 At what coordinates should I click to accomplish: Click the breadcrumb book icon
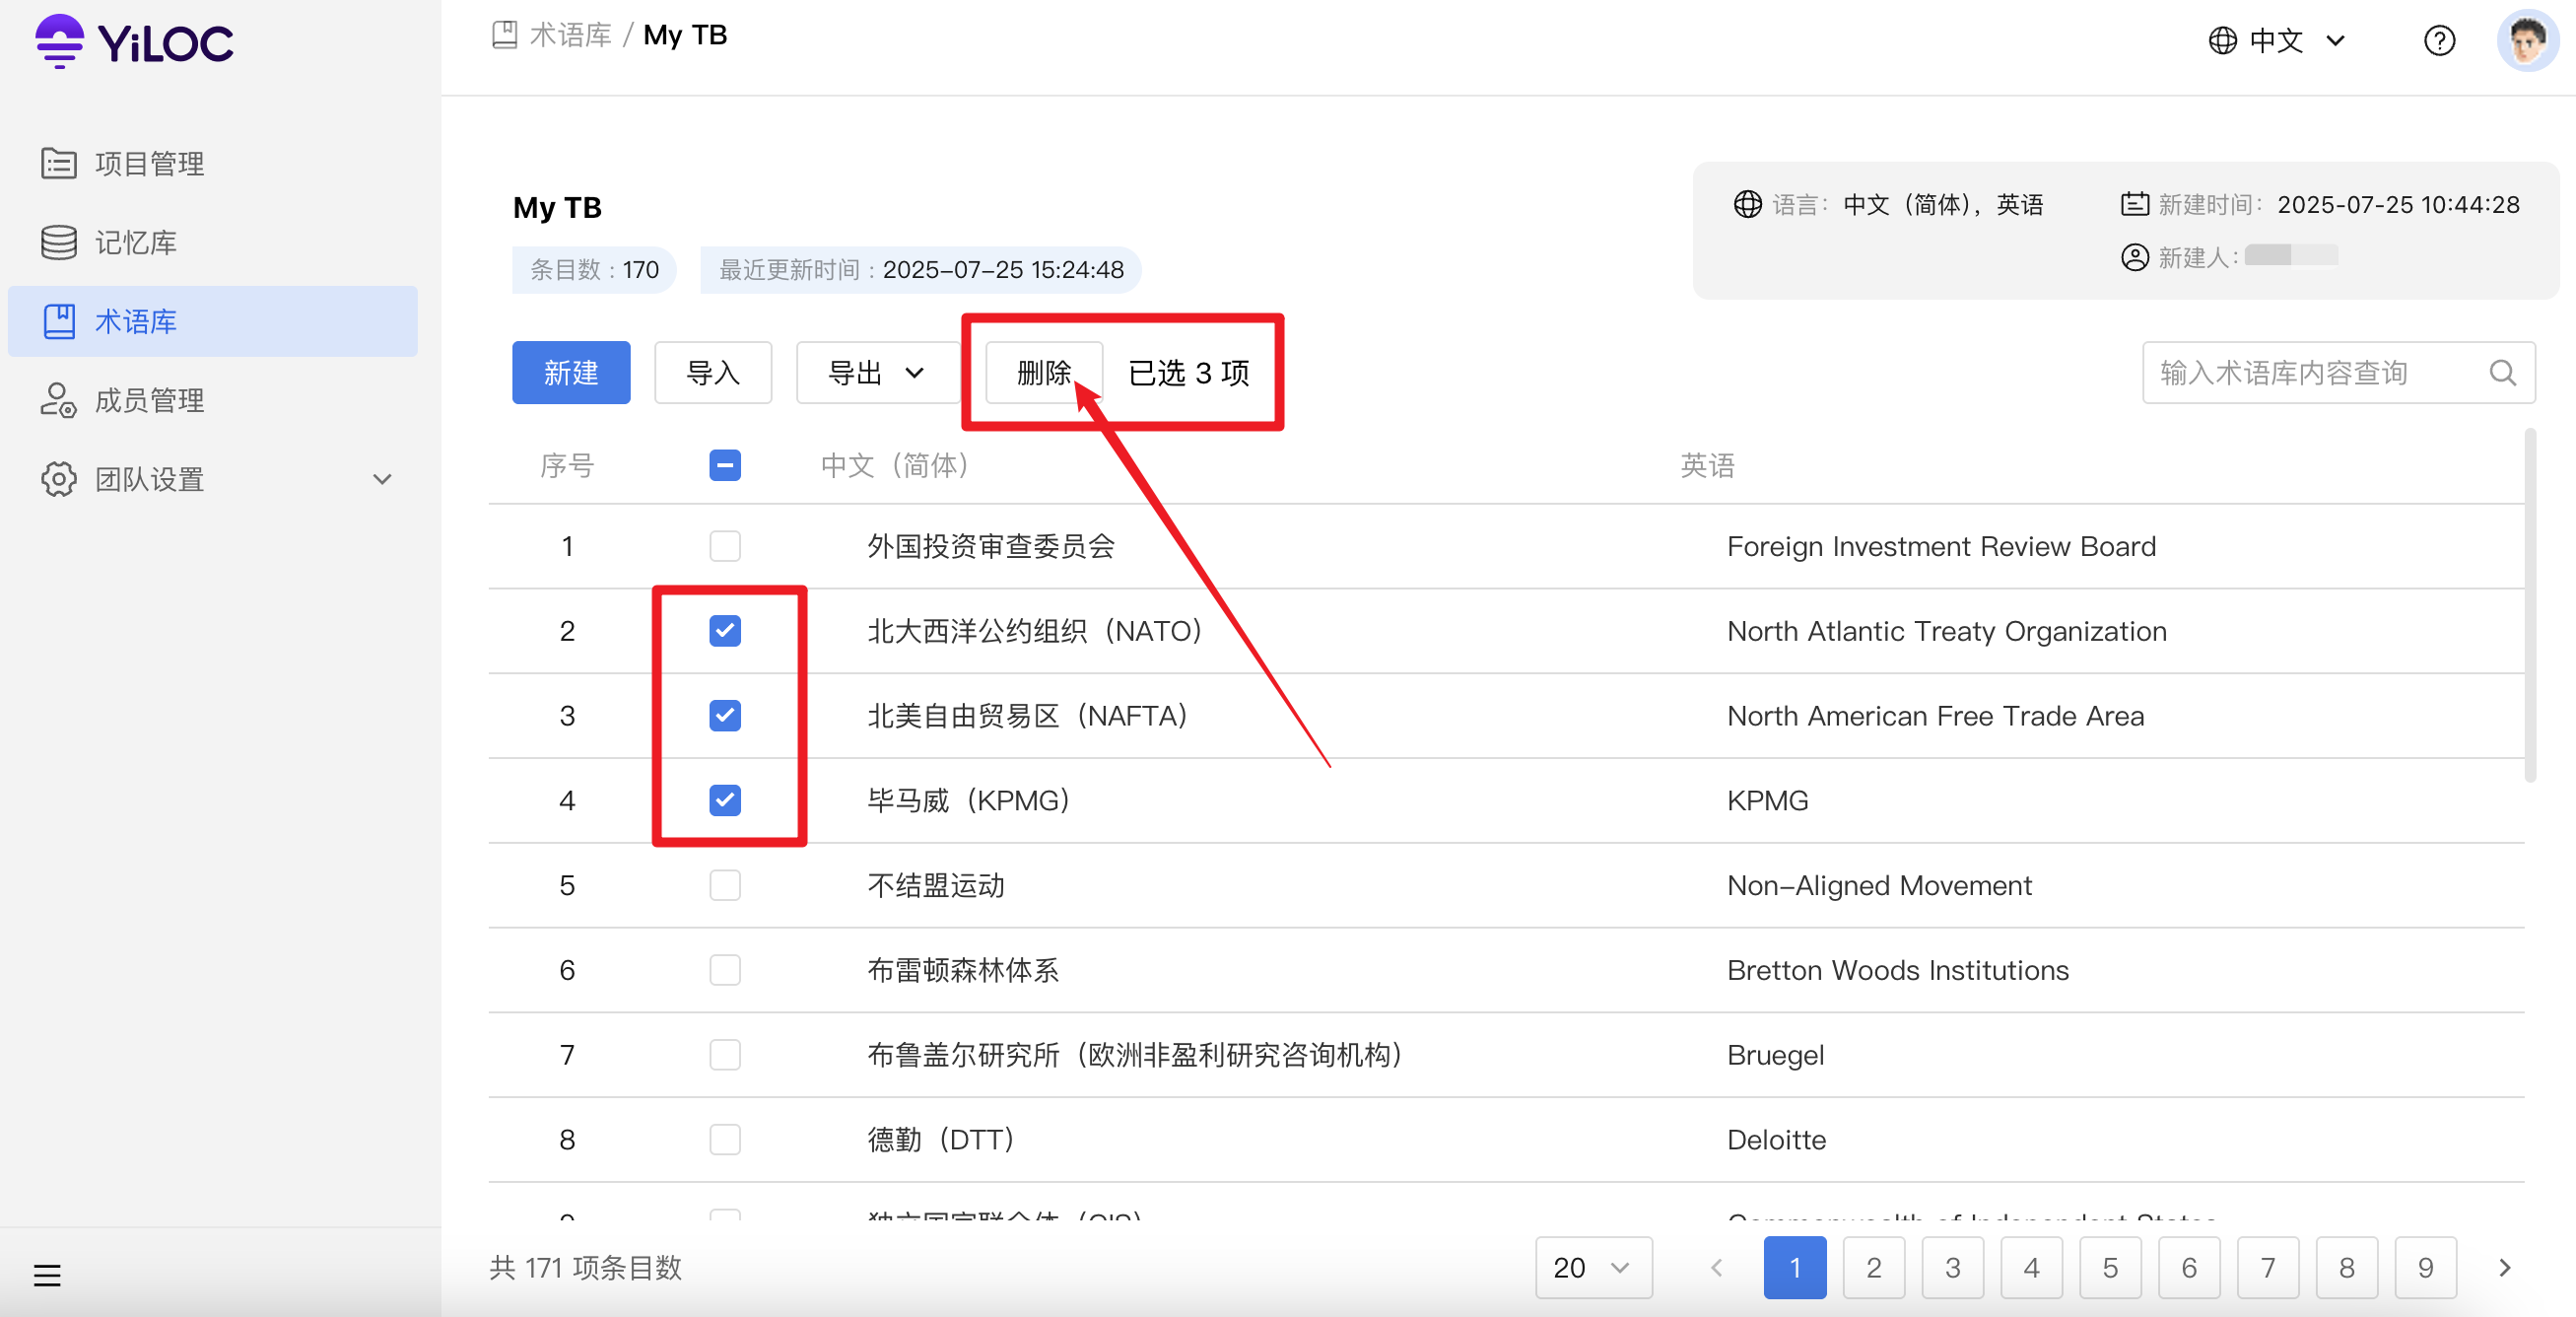click(x=504, y=35)
